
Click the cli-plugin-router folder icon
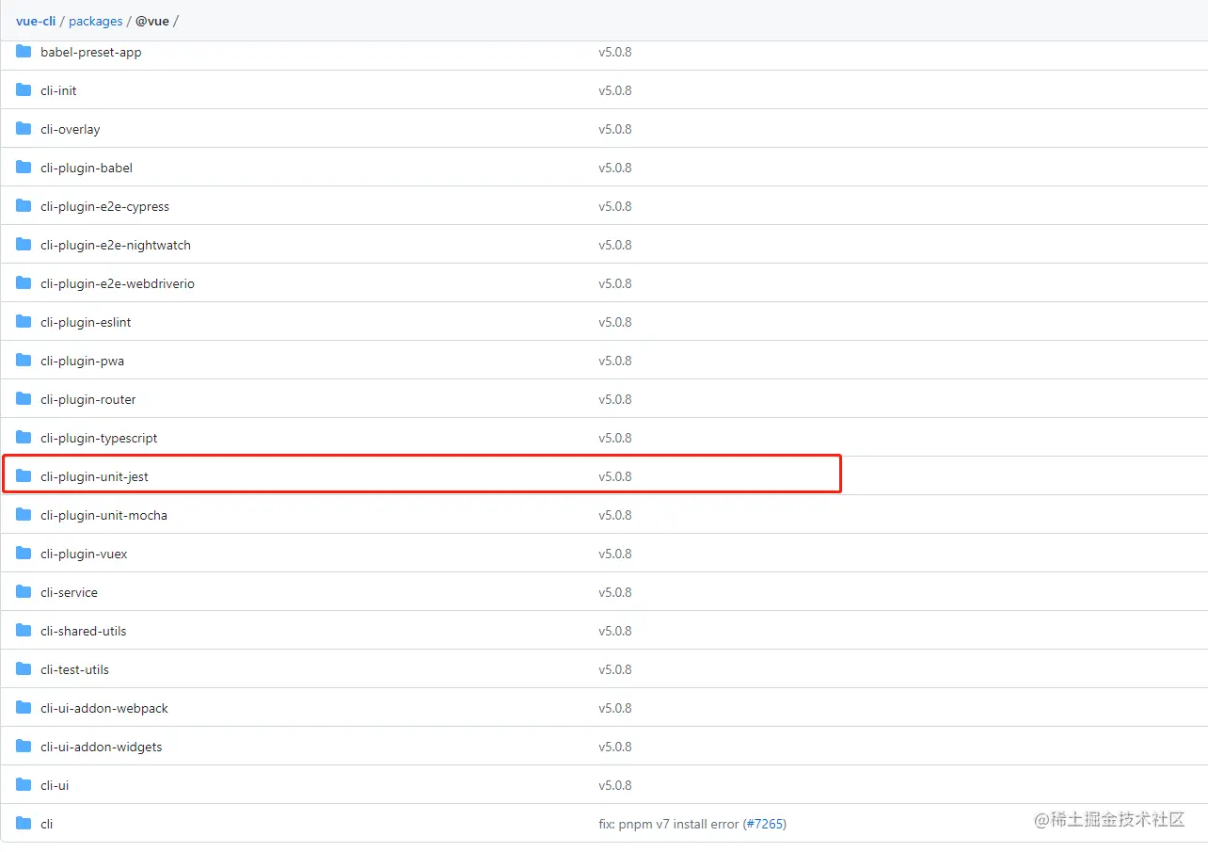coord(24,399)
